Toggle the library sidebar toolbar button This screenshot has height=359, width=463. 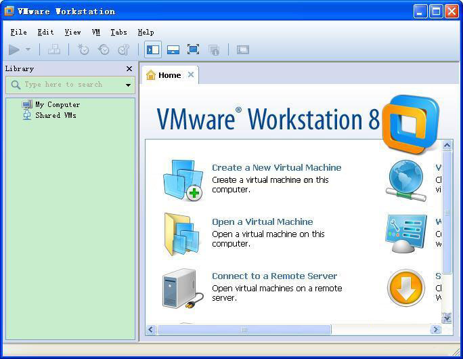tap(153, 49)
